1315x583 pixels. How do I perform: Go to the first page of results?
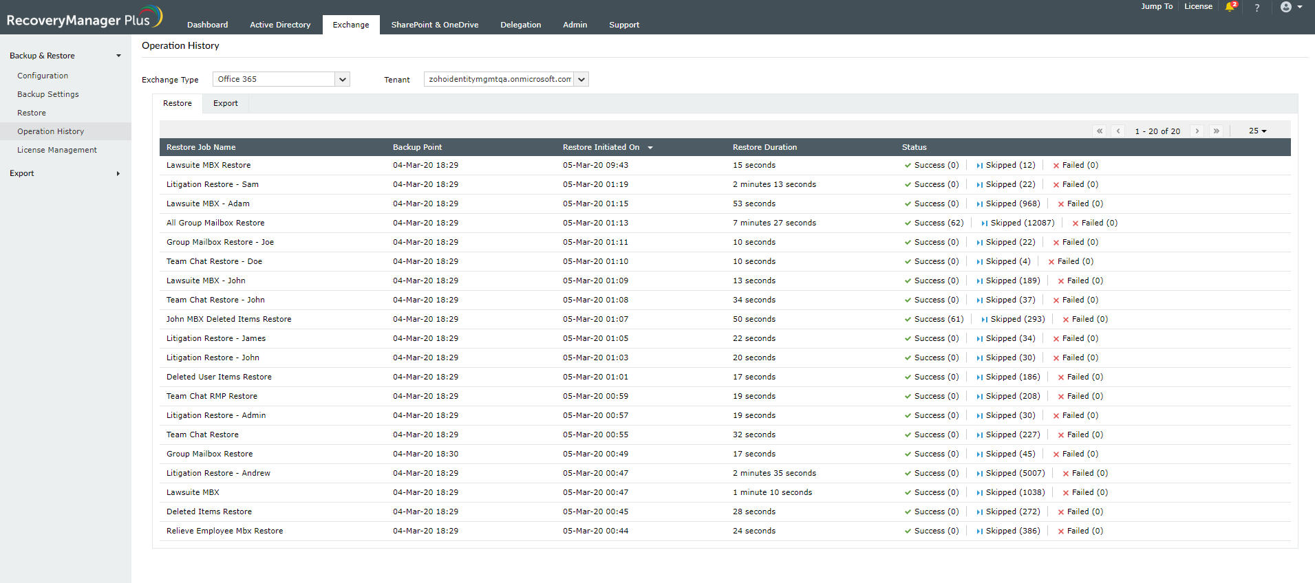coord(1100,131)
